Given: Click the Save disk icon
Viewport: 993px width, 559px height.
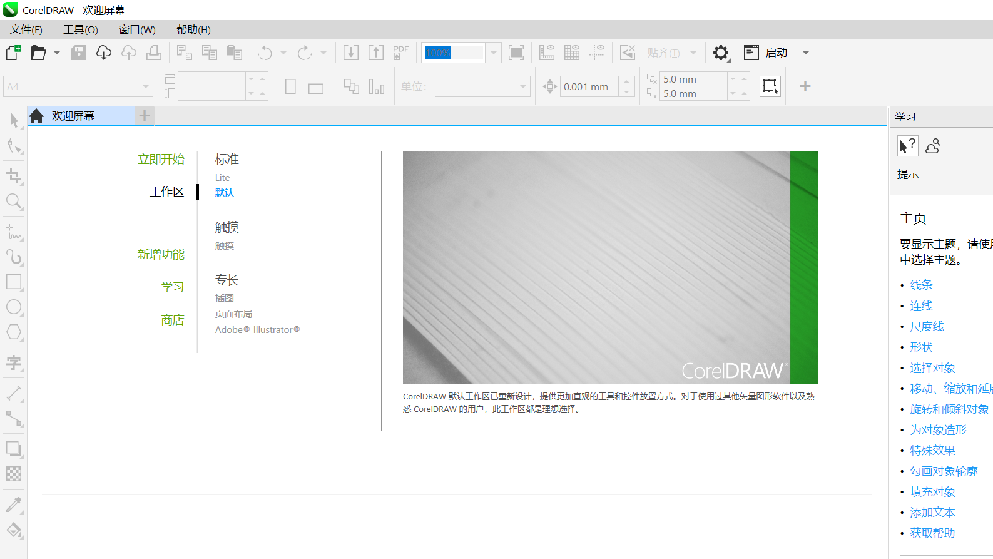Looking at the screenshot, I should pos(79,53).
